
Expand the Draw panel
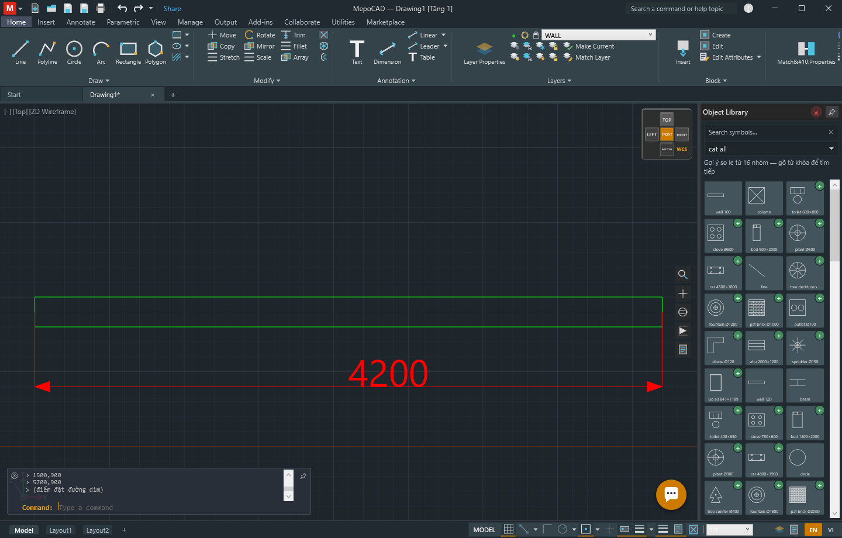pyautogui.click(x=99, y=81)
